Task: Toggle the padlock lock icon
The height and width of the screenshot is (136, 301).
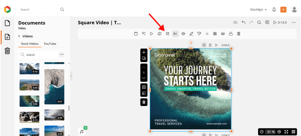Action: (231, 34)
